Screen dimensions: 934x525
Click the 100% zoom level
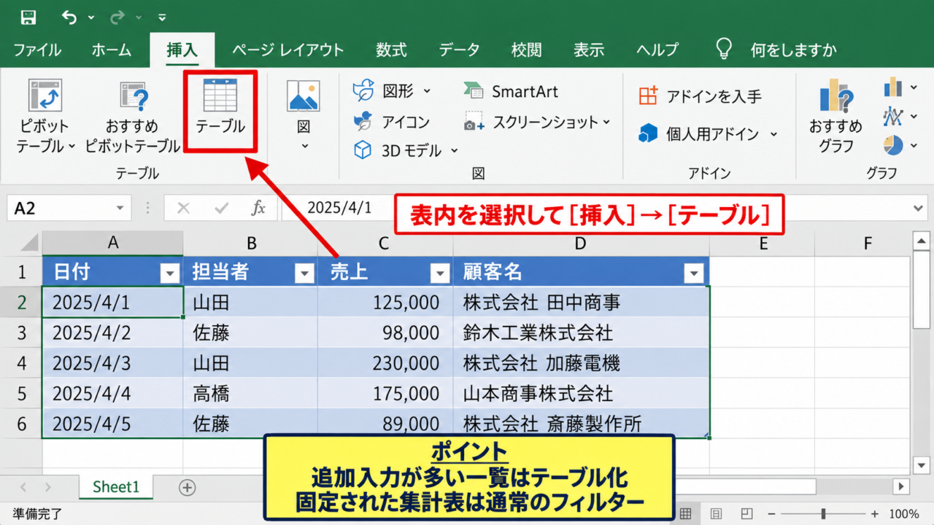tap(904, 513)
